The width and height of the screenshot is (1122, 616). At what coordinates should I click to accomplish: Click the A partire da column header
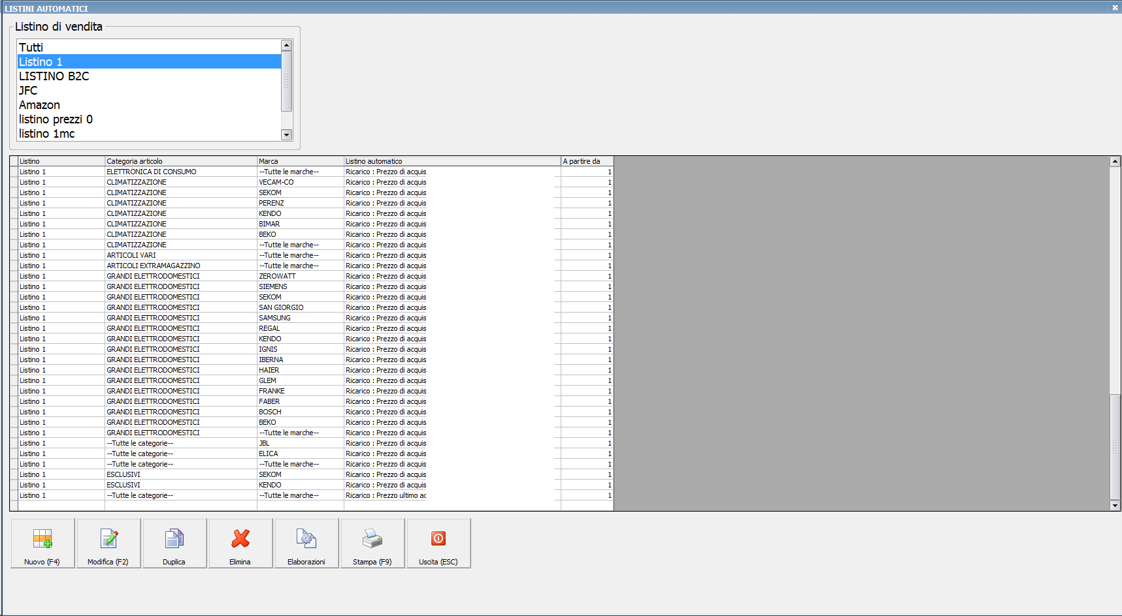(x=587, y=161)
